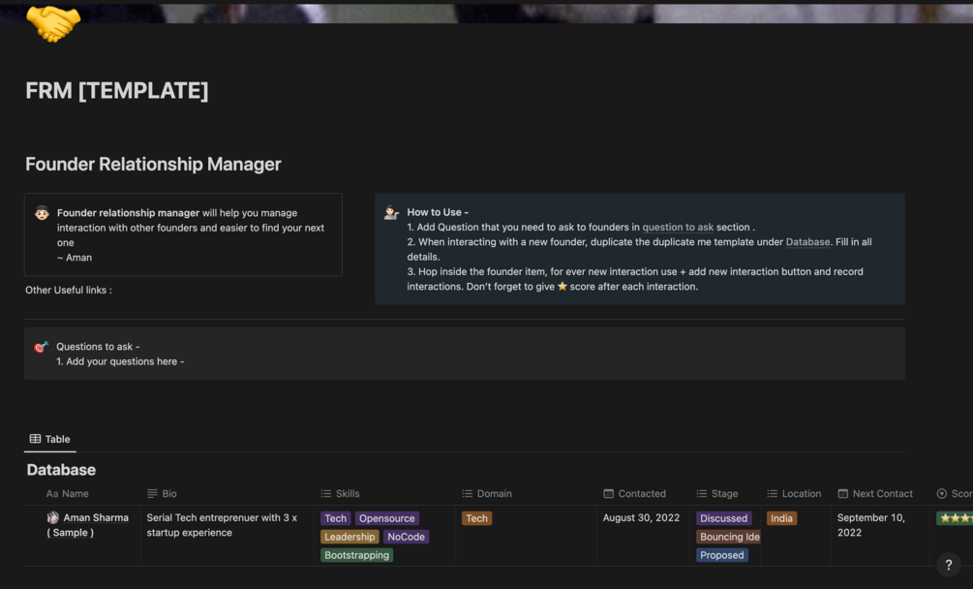Image resolution: width=973 pixels, height=589 pixels.
Task: Click the Bio column header
Action: (162, 493)
